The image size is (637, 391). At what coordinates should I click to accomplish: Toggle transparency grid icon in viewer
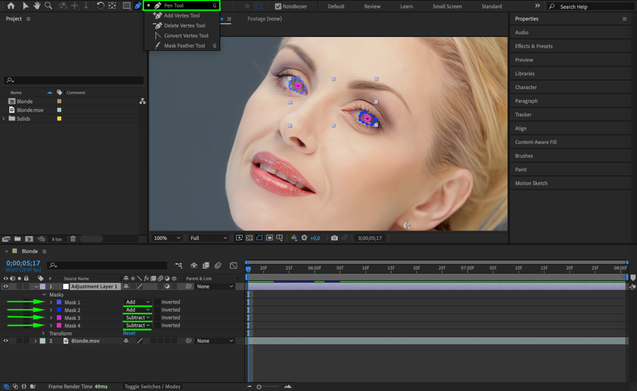[249, 238]
